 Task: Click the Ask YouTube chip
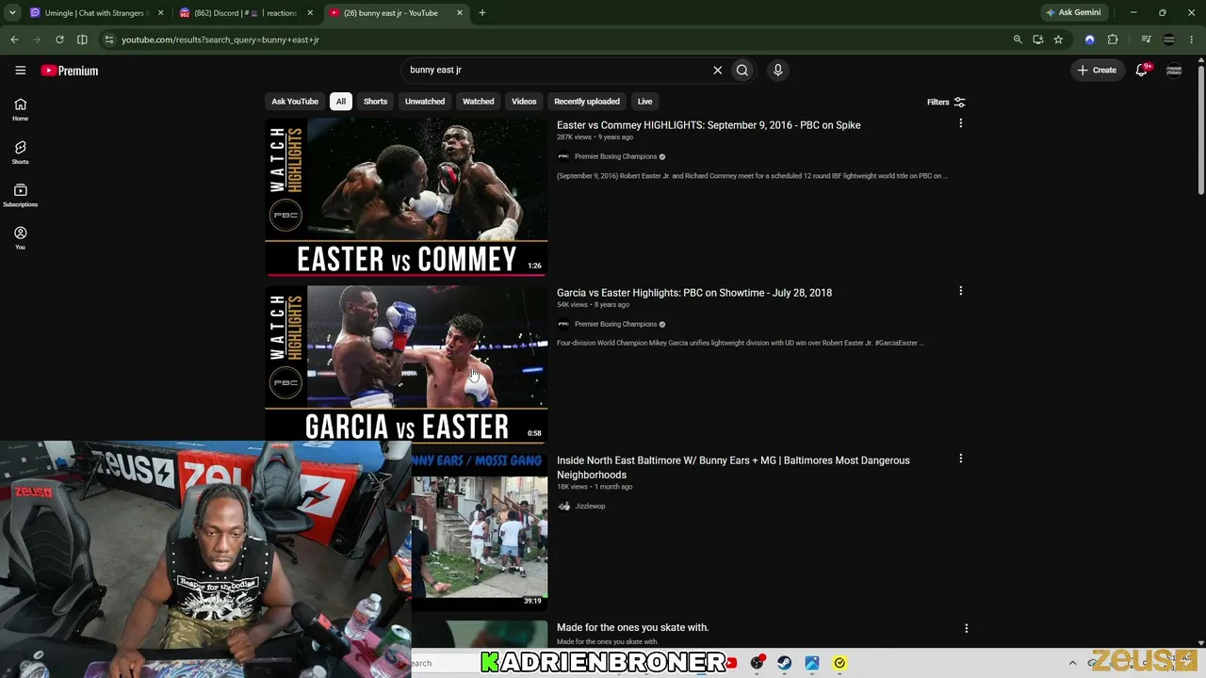coord(295,102)
